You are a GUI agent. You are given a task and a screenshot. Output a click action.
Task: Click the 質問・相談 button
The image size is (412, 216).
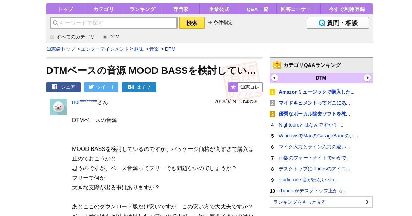(338, 23)
